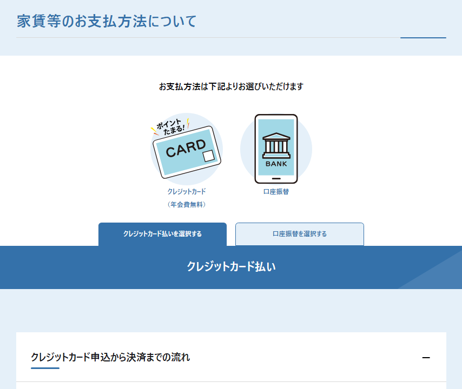Switch to the 口座振替を選択する tab

(x=299, y=234)
